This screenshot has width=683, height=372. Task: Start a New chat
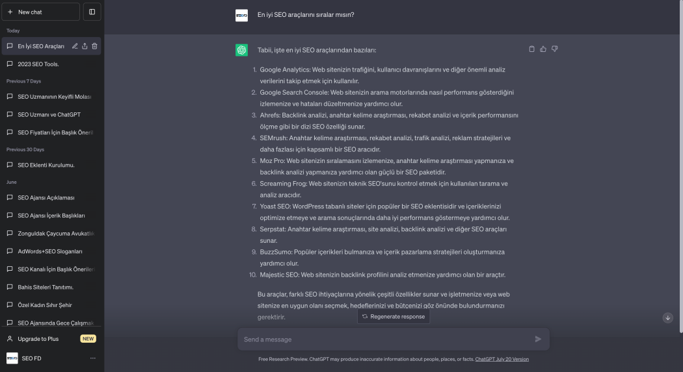[41, 12]
